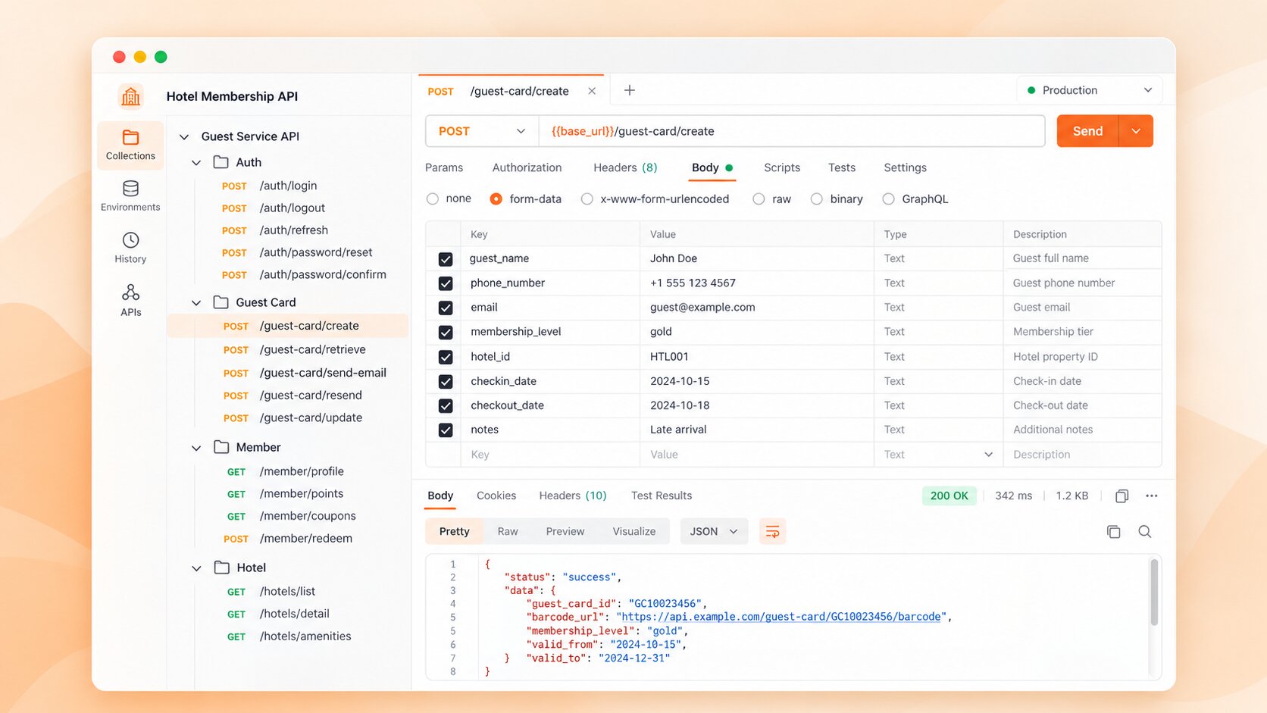Click the response body vertical scrollbar
Screen dimensions: 1267x713
[x=1154, y=593]
